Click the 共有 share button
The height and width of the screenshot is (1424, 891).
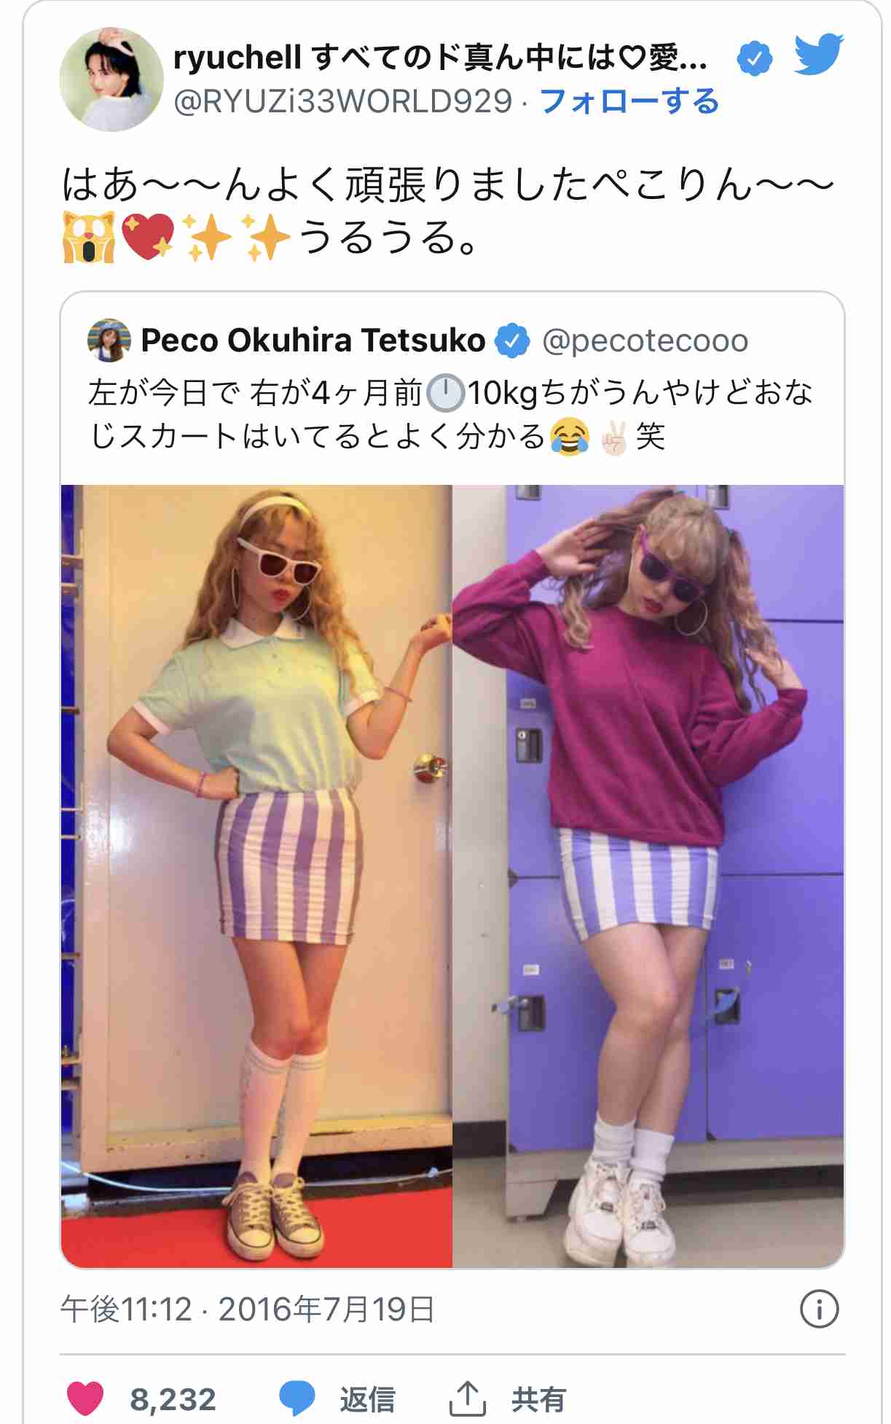pyautogui.click(x=538, y=1399)
